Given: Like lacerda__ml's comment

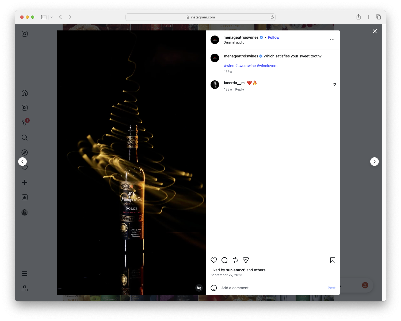Looking at the screenshot, I should (x=334, y=84).
